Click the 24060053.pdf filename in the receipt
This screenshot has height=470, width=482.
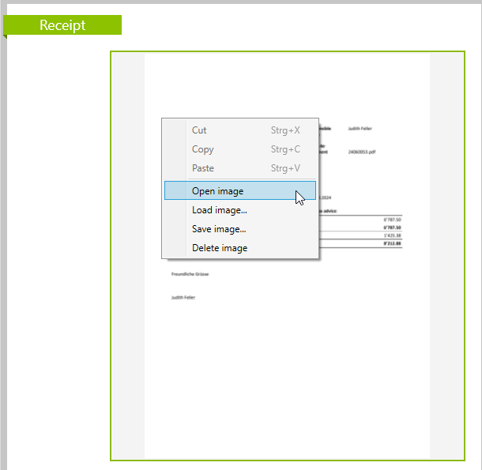click(362, 151)
